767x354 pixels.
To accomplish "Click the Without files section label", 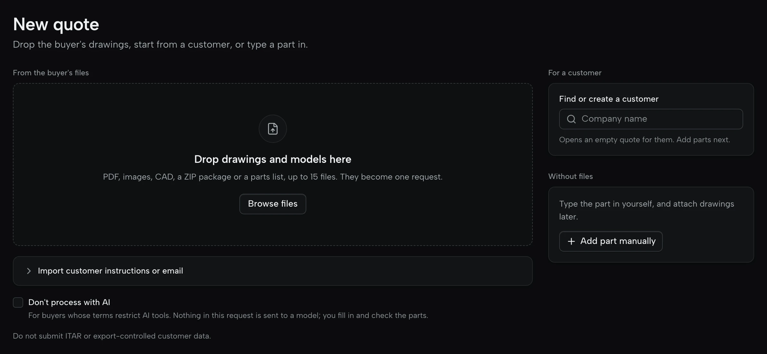I will point(570,176).
